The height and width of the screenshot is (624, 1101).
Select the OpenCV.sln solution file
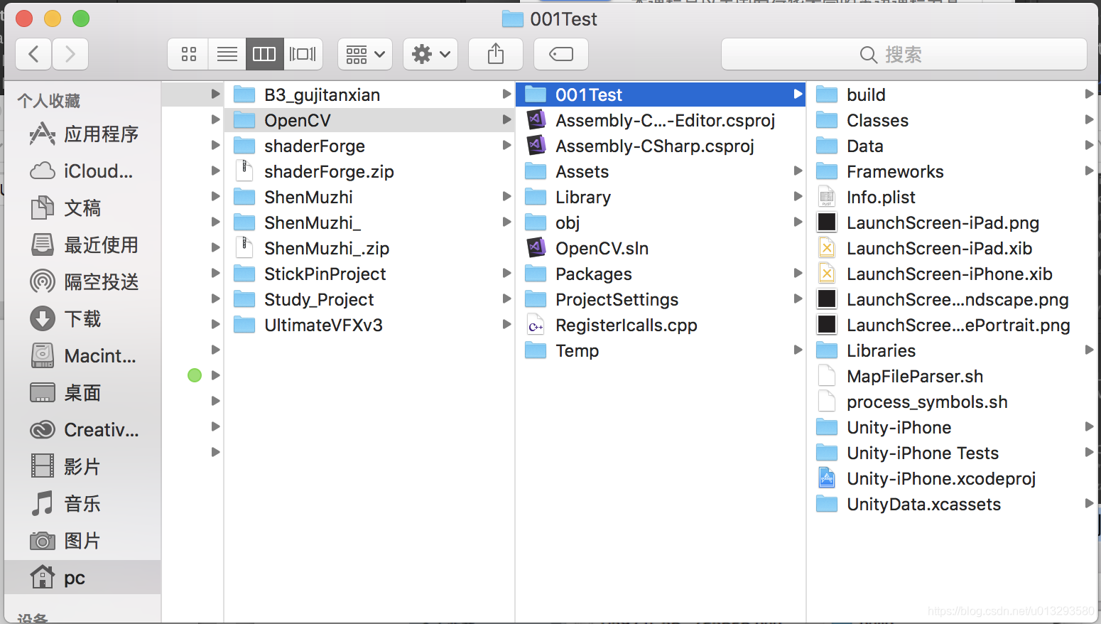[x=661, y=248]
